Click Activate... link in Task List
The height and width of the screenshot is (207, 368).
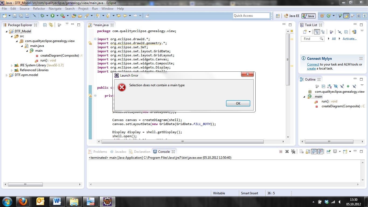(x=350, y=39)
